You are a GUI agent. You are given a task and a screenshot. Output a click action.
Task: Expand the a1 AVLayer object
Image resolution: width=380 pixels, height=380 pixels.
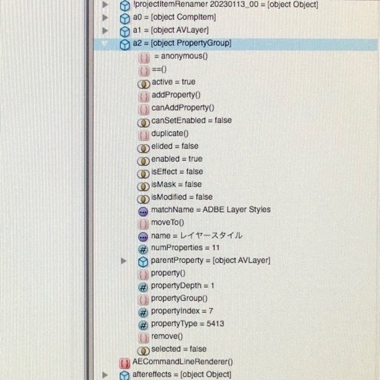click(x=105, y=30)
